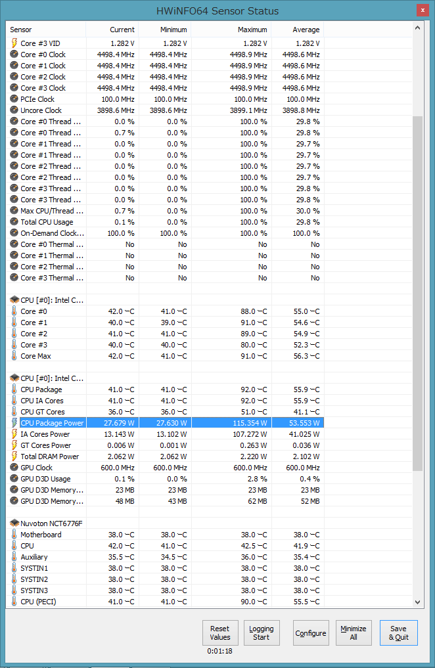Click the 115.354 W maximum power value
The height and width of the screenshot is (668, 435).
[250, 422]
